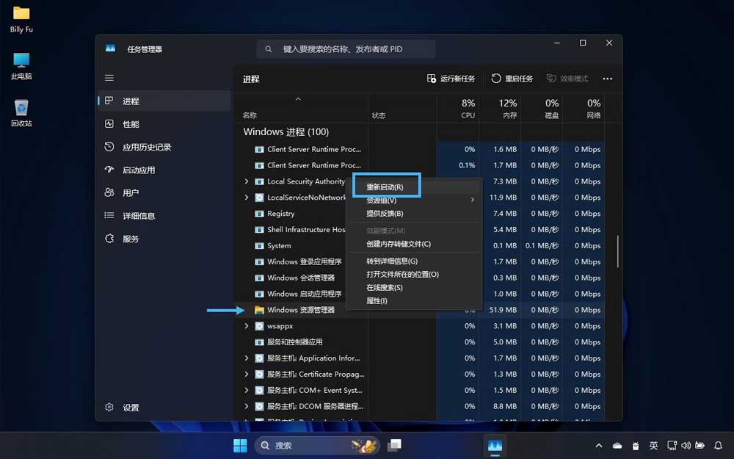The width and height of the screenshot is (734, 459).
Task: Expand the wsappx process tree
Action: [246, 326]
